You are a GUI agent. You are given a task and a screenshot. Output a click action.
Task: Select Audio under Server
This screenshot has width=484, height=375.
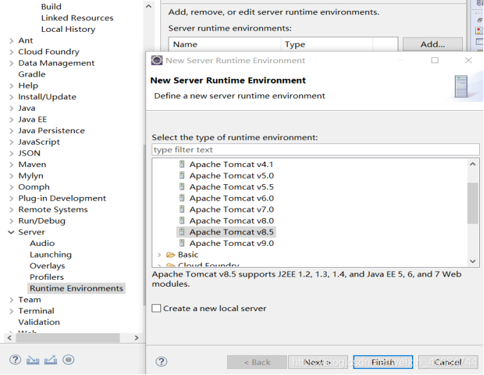point(42,243)
